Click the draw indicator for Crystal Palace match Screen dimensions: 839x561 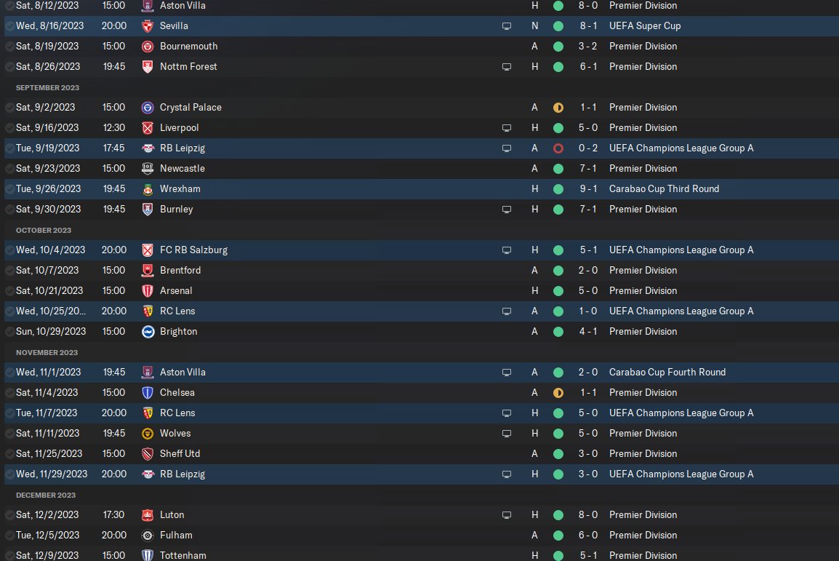(558, 108)
